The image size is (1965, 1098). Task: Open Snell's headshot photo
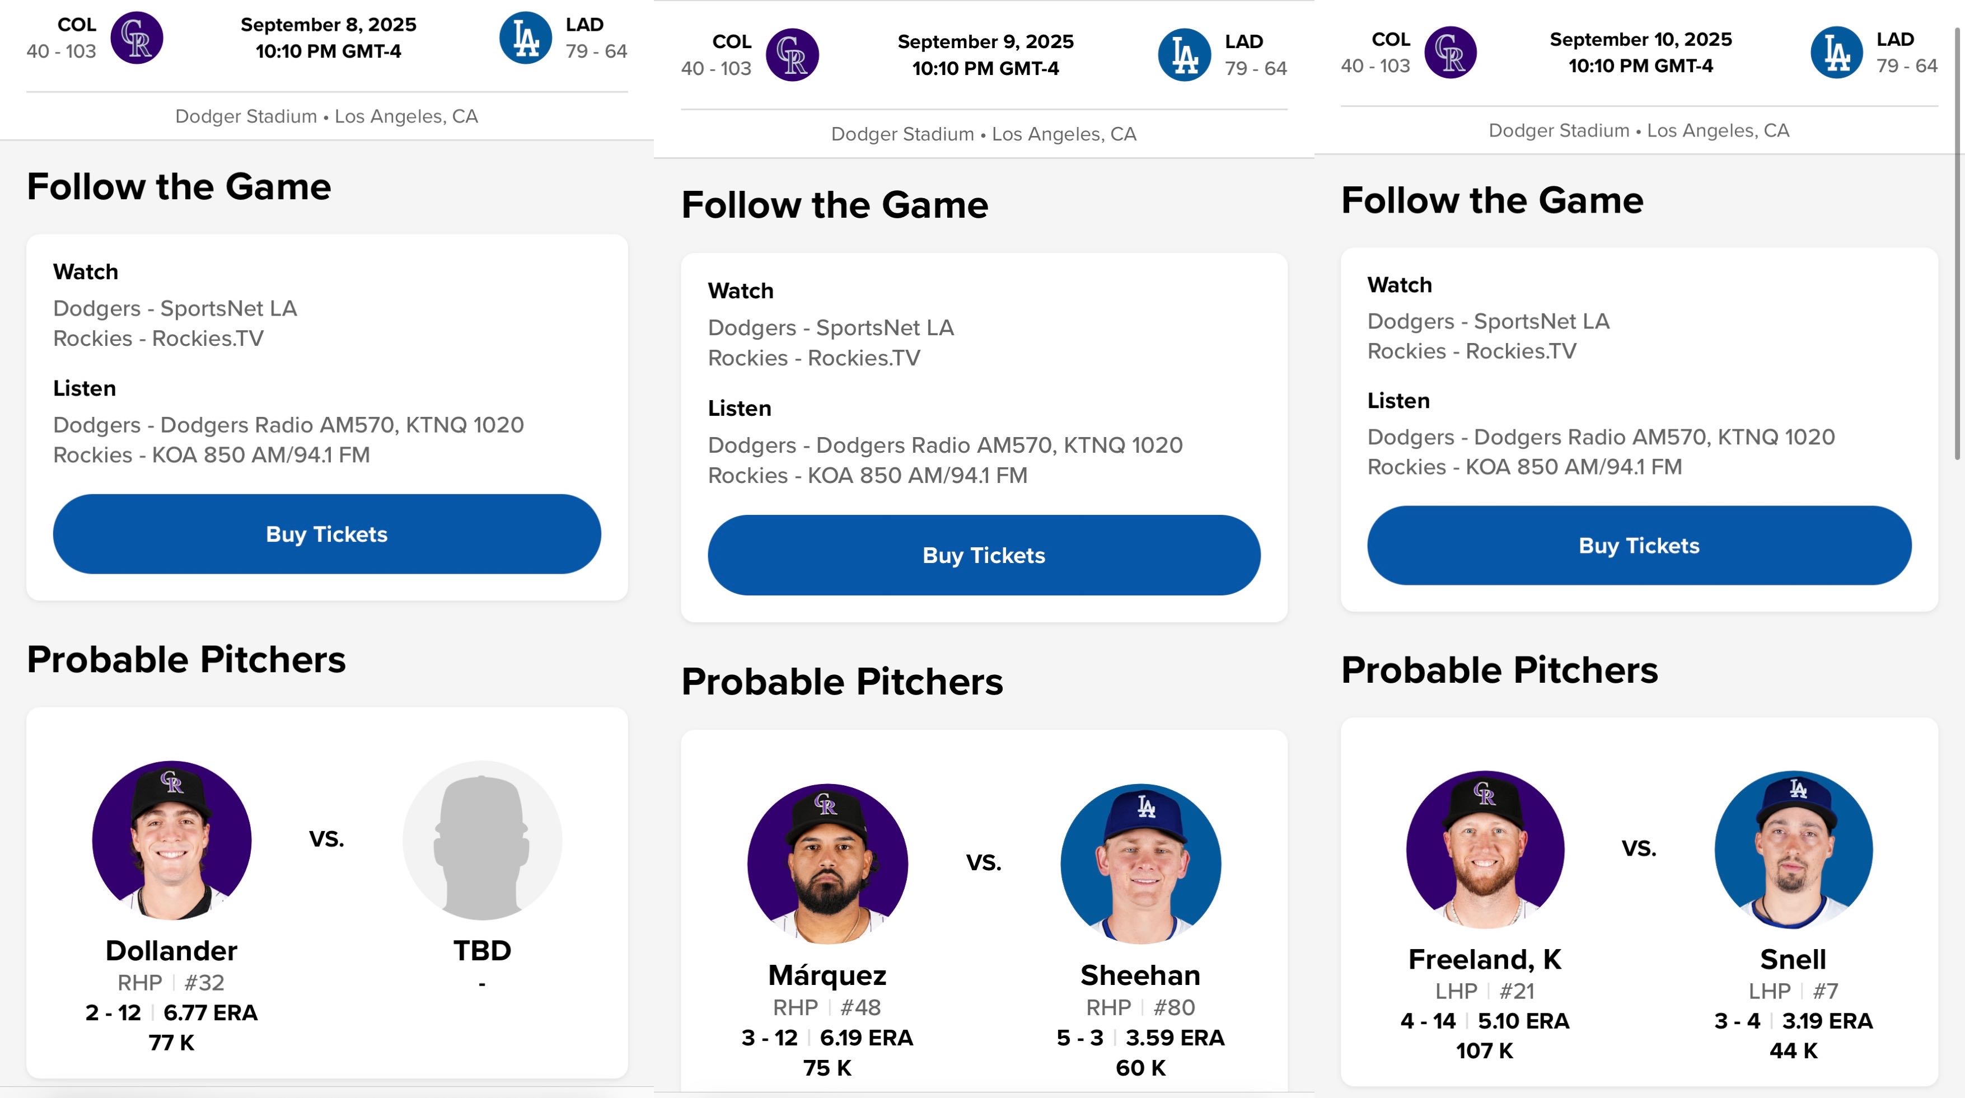[1793, 850]
